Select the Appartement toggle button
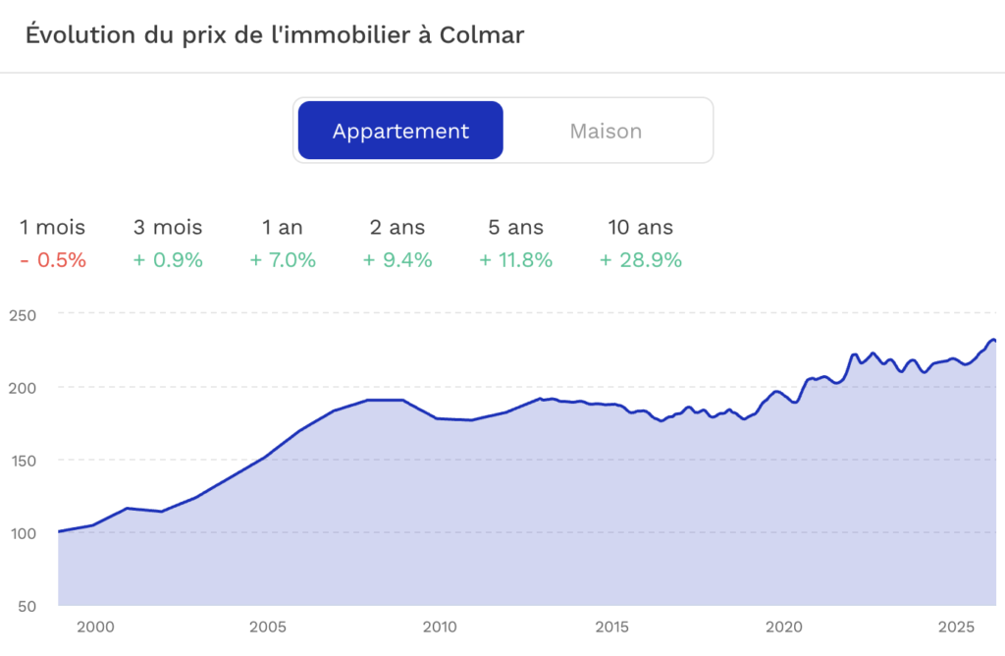1005x656 pixels. coord(400,131)
